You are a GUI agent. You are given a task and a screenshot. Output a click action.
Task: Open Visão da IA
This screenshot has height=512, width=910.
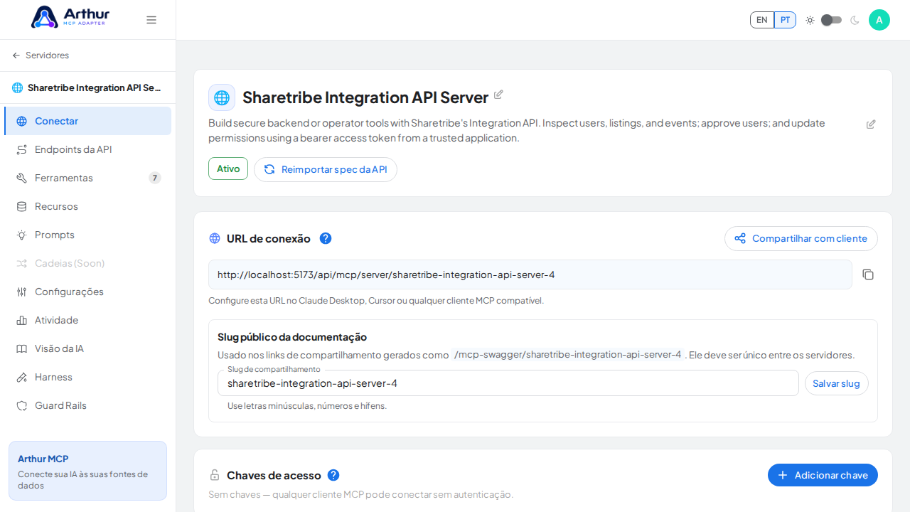88,348
